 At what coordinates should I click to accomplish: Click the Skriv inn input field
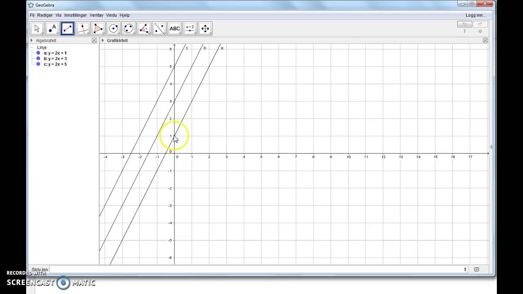(258, 269)
